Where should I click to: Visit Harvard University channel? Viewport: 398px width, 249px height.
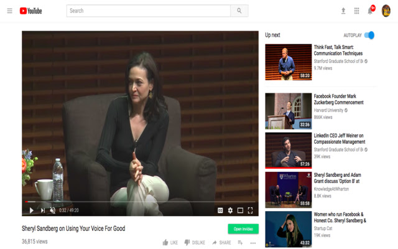click(x=328, y=110)
